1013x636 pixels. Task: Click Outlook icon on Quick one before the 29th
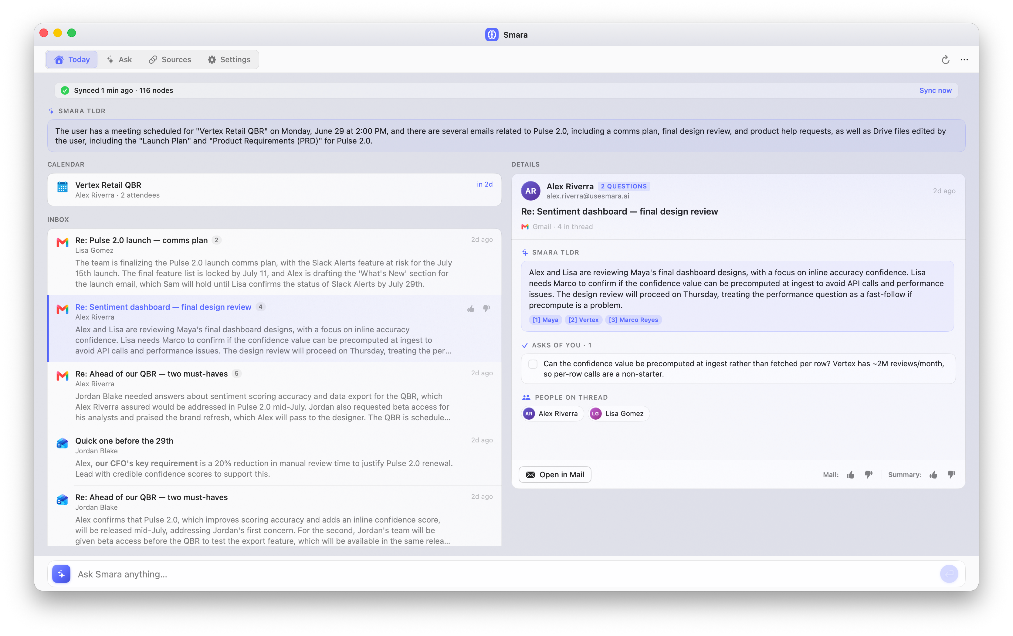coord(62,443)
